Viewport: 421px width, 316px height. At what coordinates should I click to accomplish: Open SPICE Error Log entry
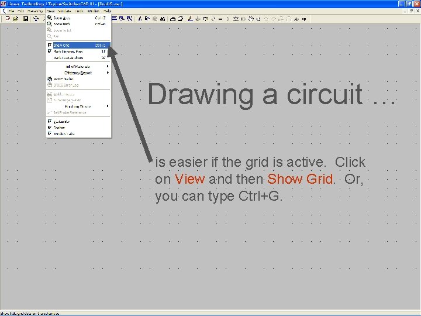point(78,85)
